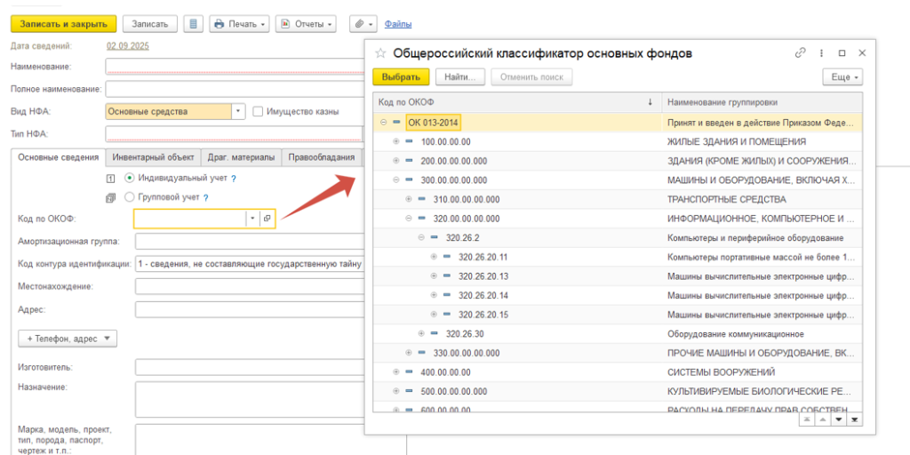Select the 320.26.30 row in the classifier

click(466, 333)
